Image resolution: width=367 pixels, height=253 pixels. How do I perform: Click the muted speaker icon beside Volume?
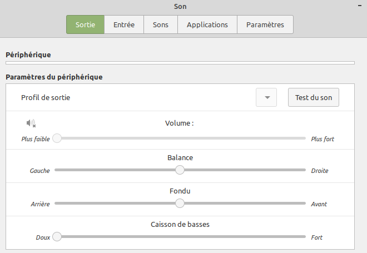click(x=31, y=123)
